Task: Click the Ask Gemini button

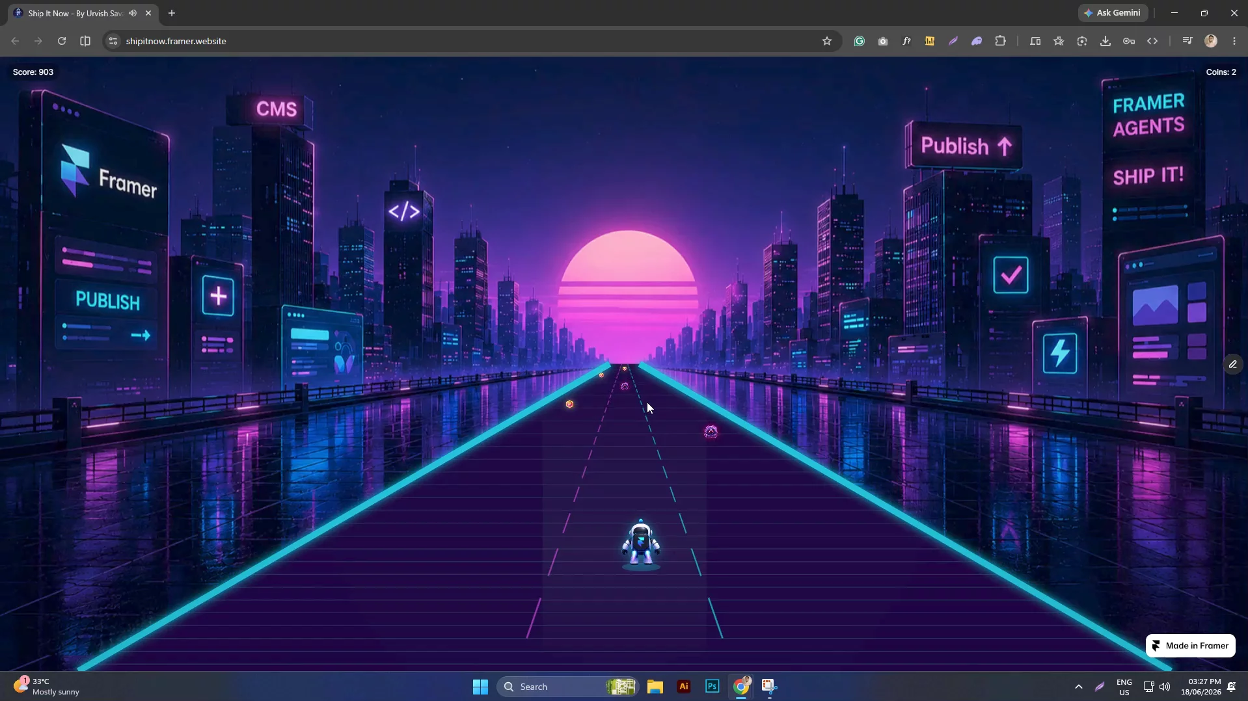Action: pyautogui.click(x=1113, y=13)
